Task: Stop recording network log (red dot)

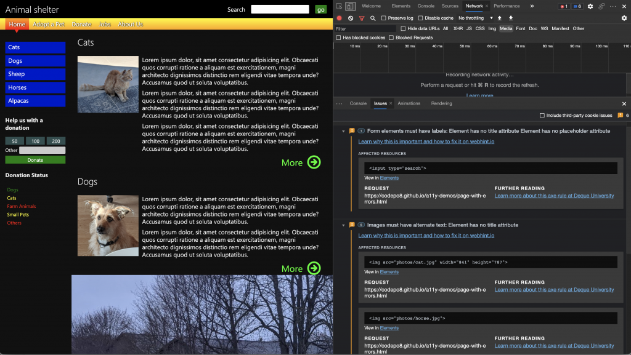Action: click(340, 18)
